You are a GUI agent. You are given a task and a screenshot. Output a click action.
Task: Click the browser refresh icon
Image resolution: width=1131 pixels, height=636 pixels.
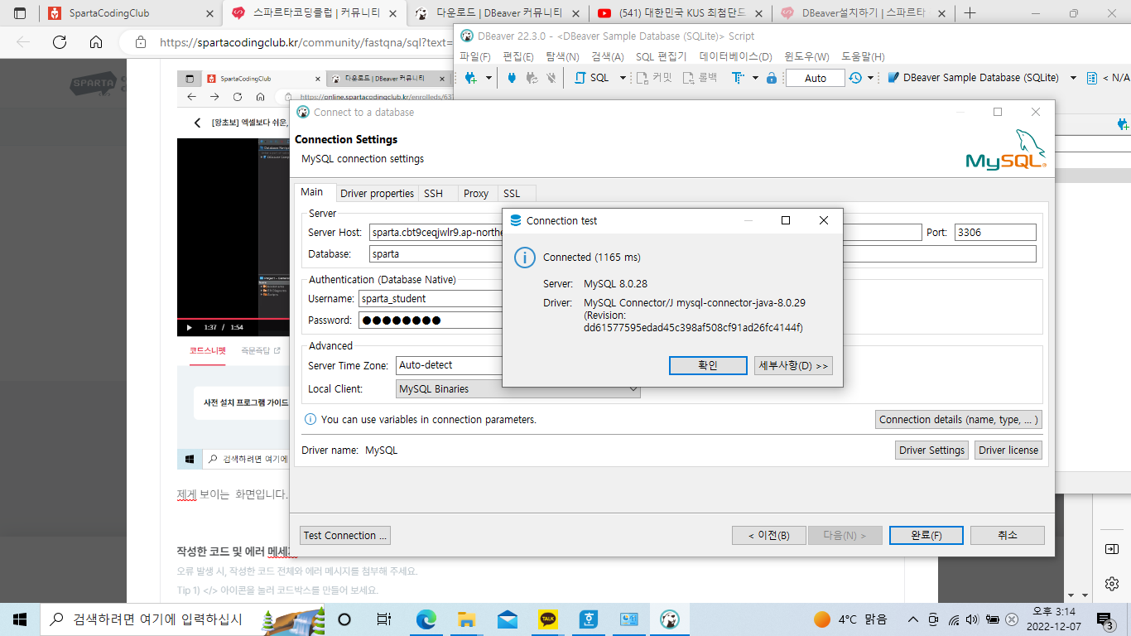click(x=60, y=42)
